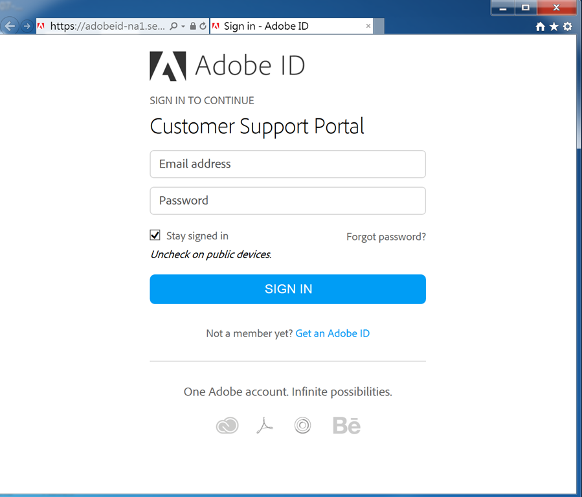Click the Acrobat icon at page bottom
582x497 pixels.
(265, 425)
